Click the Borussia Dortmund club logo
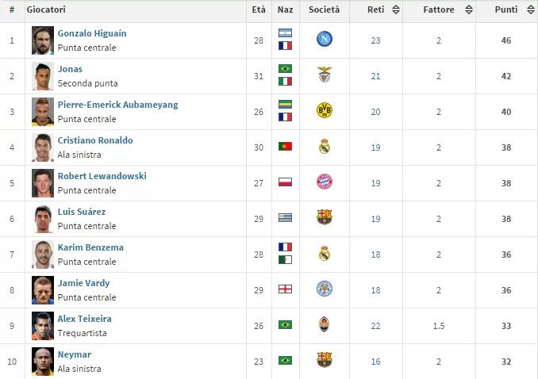Image resolution: width=538 pixels, height=379 pixels. (x=324, y=111)
